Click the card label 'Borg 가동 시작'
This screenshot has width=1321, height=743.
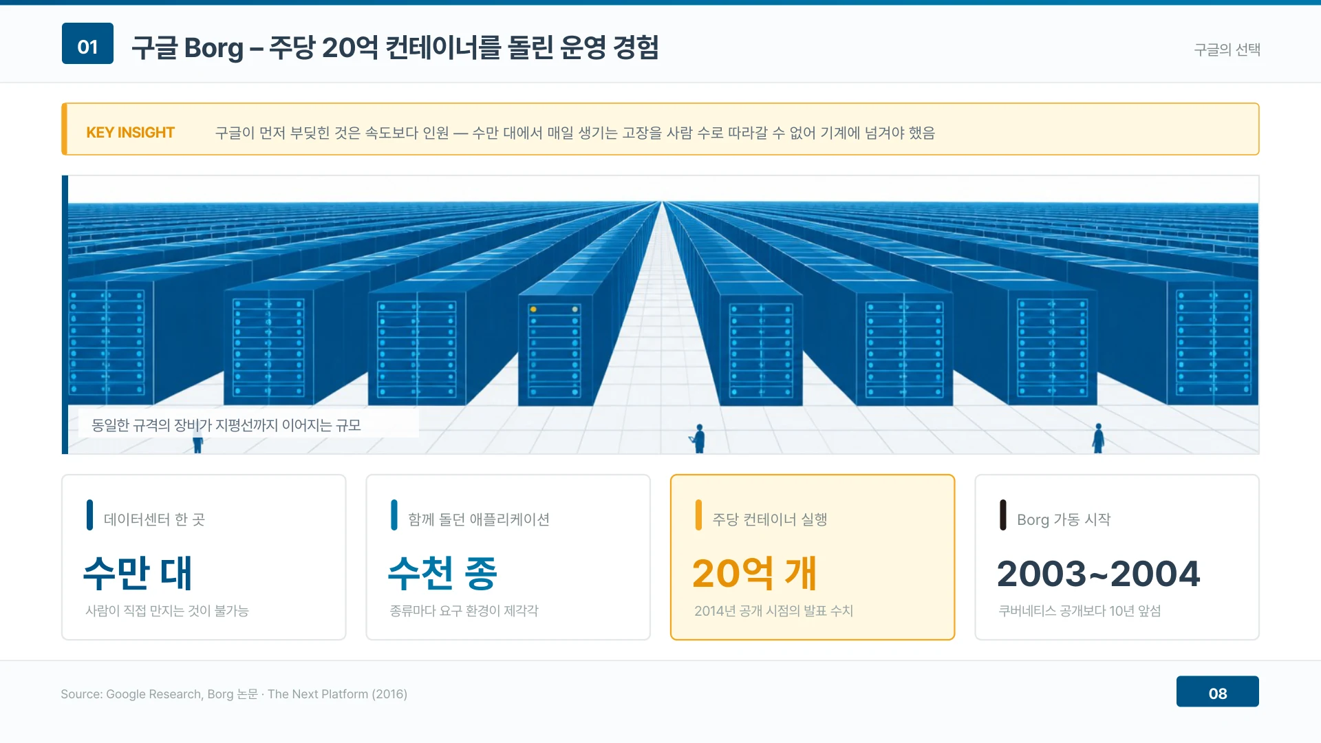tap(1064, 519)
